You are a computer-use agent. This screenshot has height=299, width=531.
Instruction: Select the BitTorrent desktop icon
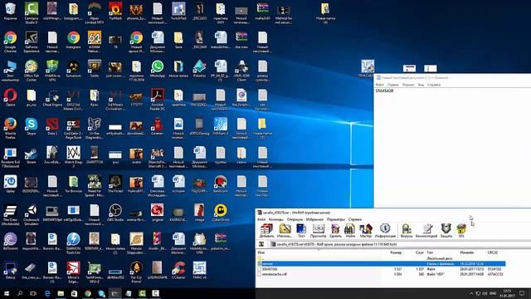point(11,242)
